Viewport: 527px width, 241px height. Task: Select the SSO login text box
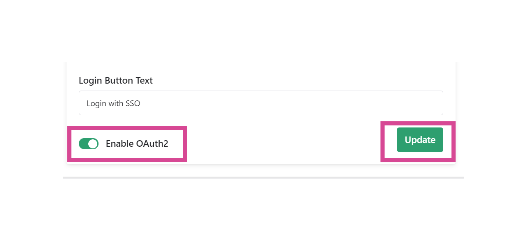[261, 103]
